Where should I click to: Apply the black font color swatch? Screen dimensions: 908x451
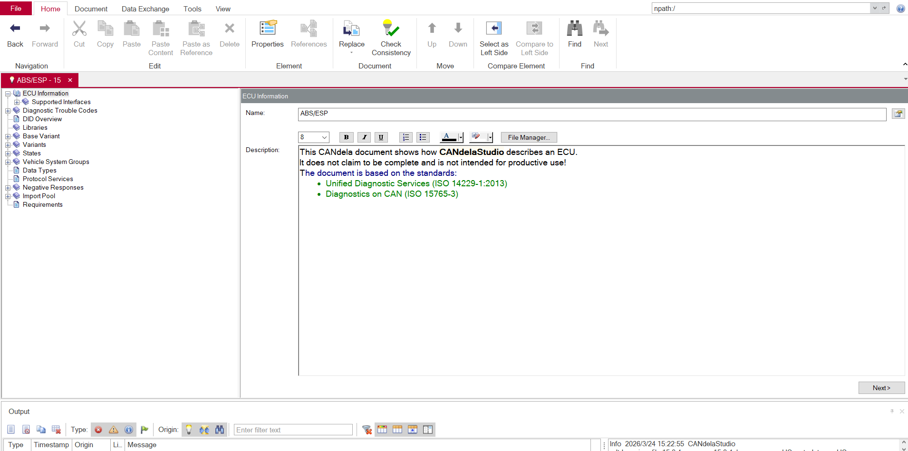click(x=449, y=137)
